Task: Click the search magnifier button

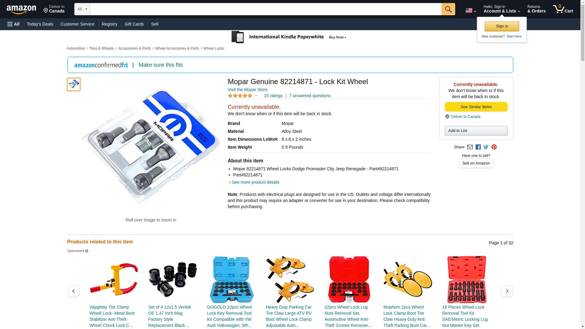Action: (448, 9)
